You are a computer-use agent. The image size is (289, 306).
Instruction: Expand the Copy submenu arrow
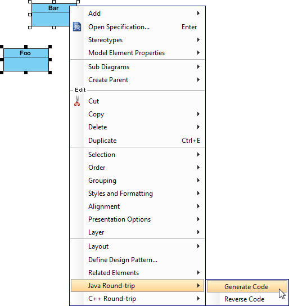click(198, 114)
